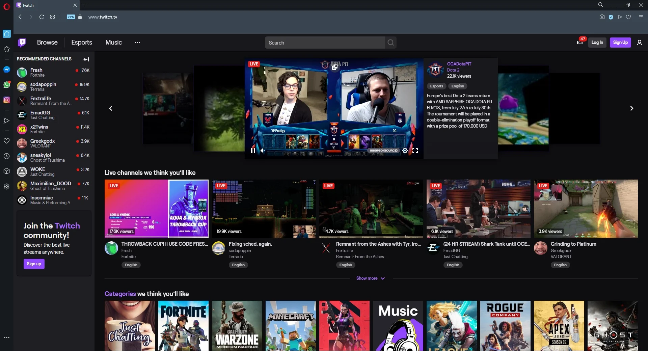
Task: Open Opera flow sidebar icon
Action: [x=6, y=120]
